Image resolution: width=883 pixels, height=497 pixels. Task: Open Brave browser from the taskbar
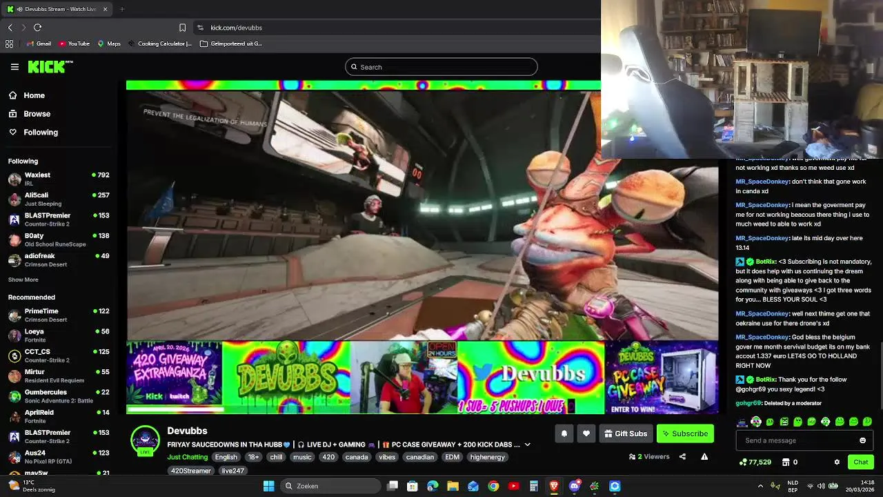pyautogui.click(x=554, y=486)
